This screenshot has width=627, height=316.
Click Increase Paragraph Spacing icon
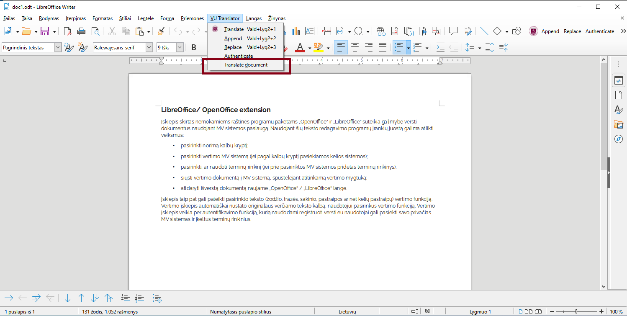490,47
